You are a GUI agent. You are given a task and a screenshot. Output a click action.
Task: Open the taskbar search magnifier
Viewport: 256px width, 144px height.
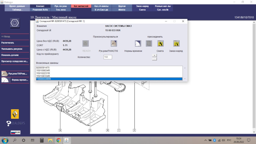point(15,140)
